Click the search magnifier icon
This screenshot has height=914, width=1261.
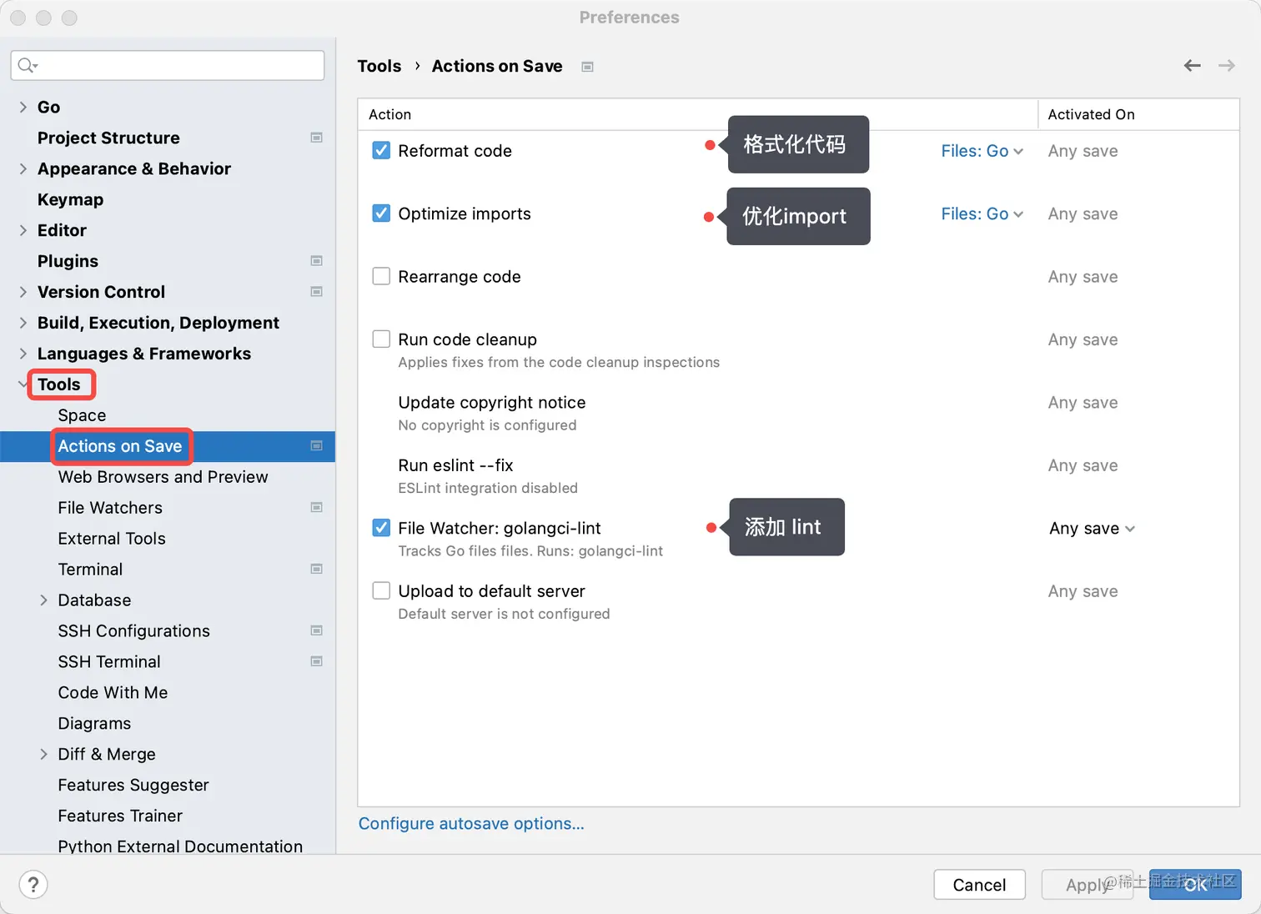pyautogui.click(x=28, y=65)
